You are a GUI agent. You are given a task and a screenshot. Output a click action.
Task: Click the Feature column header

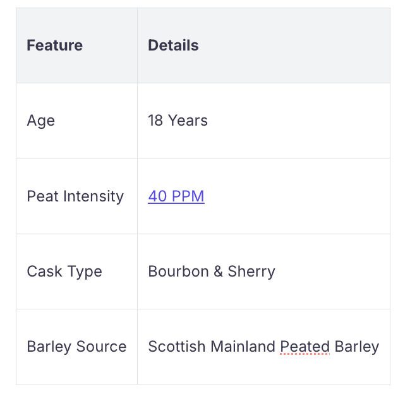point(54,45)
